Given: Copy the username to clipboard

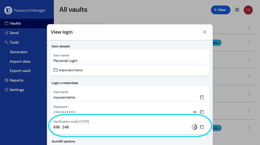Looking at the screenshot, I should tap(202, 97).
